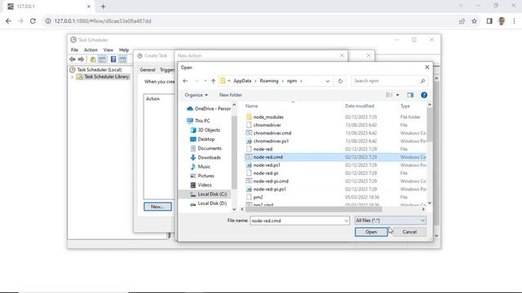Expand address path history dropdown
Viewport: 522px width, 293px height.
pos(328,81)
